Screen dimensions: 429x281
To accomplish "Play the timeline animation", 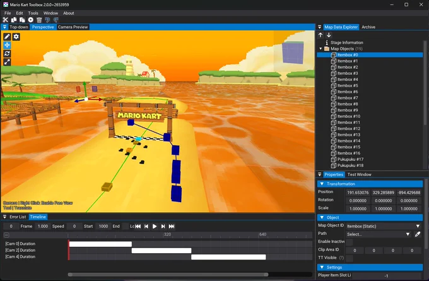I will pos(155,227).
